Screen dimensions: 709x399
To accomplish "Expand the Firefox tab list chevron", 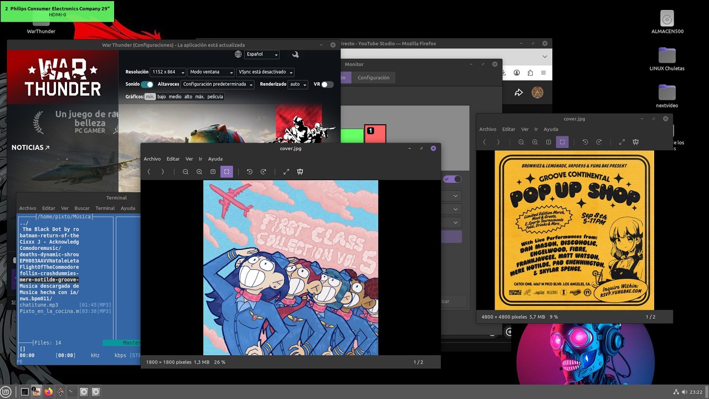I will tap(544, 57).
